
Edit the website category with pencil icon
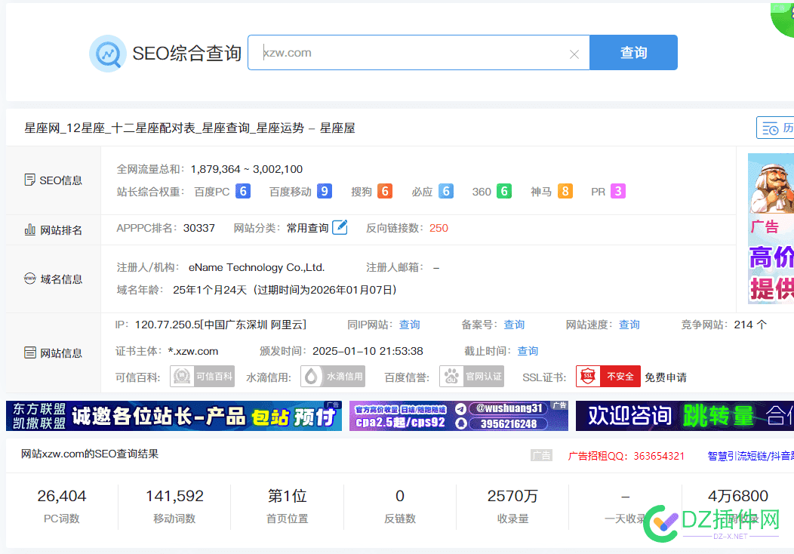340,227
